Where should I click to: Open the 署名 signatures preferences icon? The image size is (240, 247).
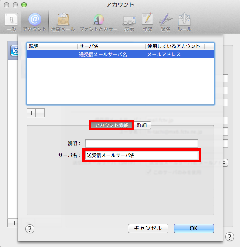(166, 22)
